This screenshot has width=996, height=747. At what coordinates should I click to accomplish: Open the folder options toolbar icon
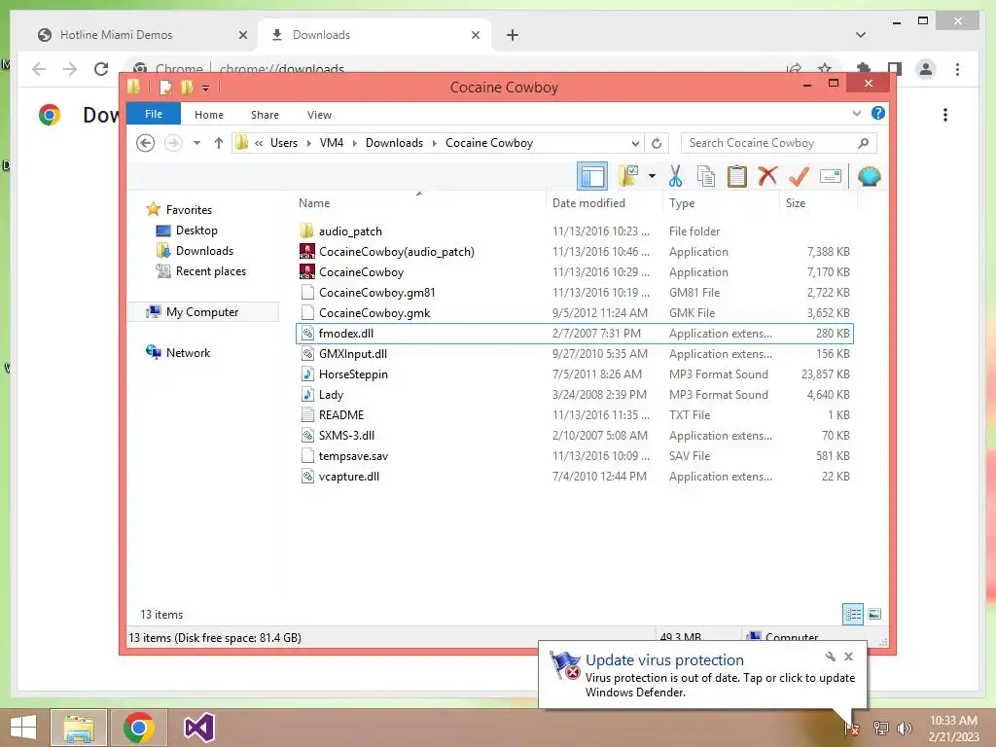tap(628, 176)
